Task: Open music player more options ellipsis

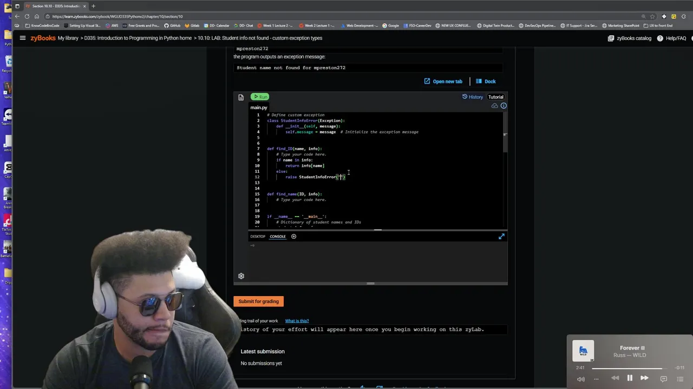Action: point(596,379)
